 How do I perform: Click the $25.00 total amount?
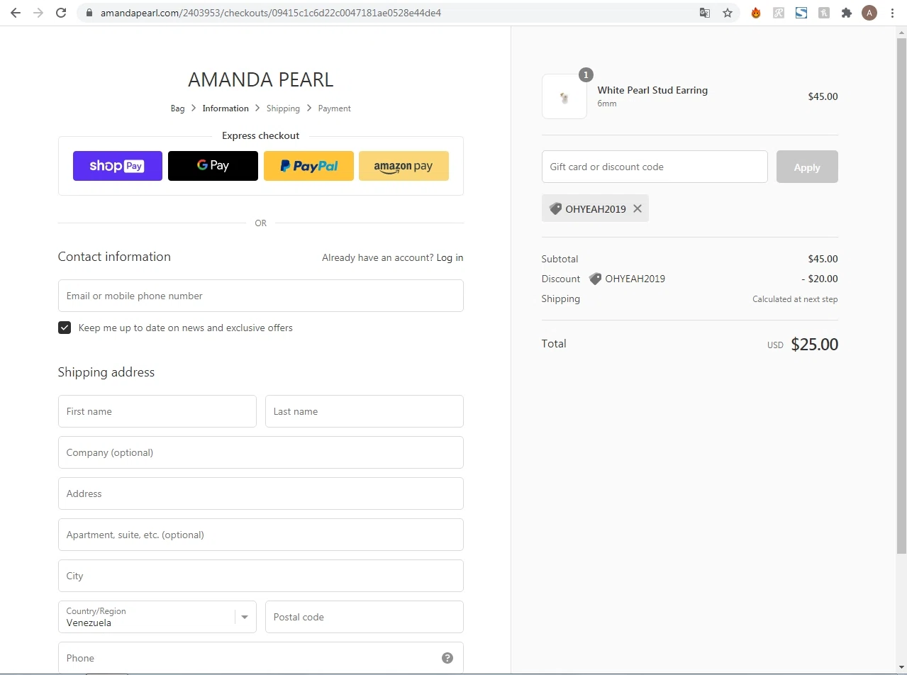tap(814, 345)
